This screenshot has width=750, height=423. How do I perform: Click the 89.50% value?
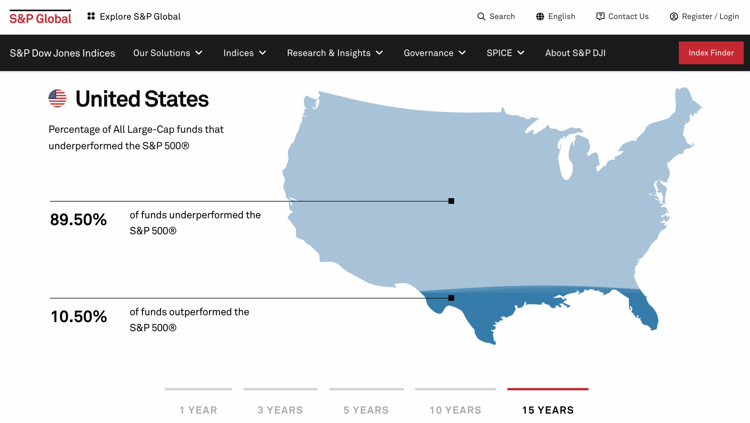[x=79, y=220]
